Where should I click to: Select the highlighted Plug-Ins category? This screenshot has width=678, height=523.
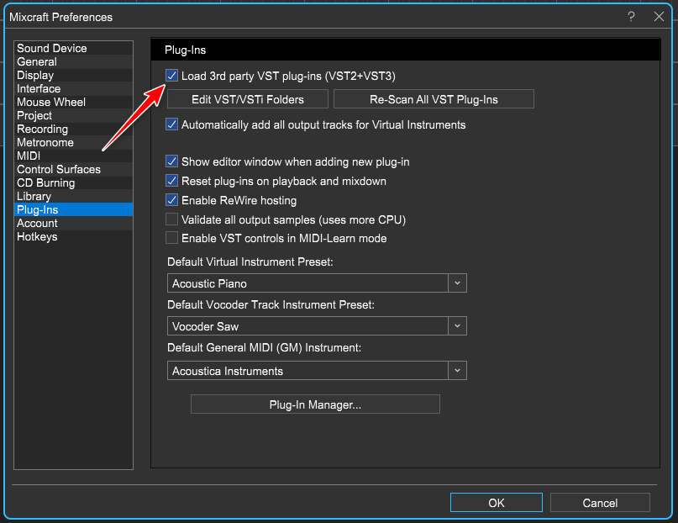[x=73, y=209]
